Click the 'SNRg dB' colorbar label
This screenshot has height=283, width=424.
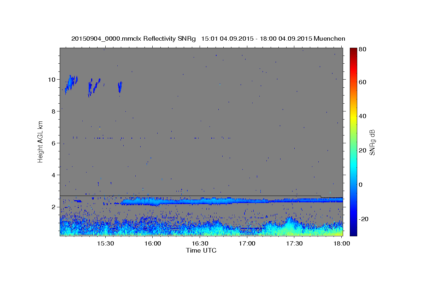[372, 142]
